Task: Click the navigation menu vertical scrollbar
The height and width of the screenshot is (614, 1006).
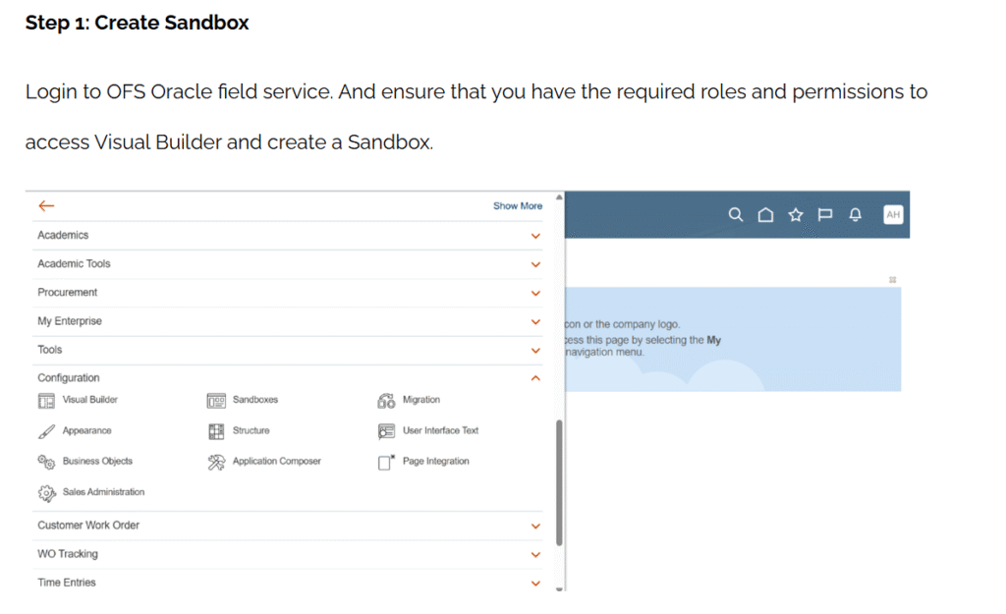Action: point(559,481)
